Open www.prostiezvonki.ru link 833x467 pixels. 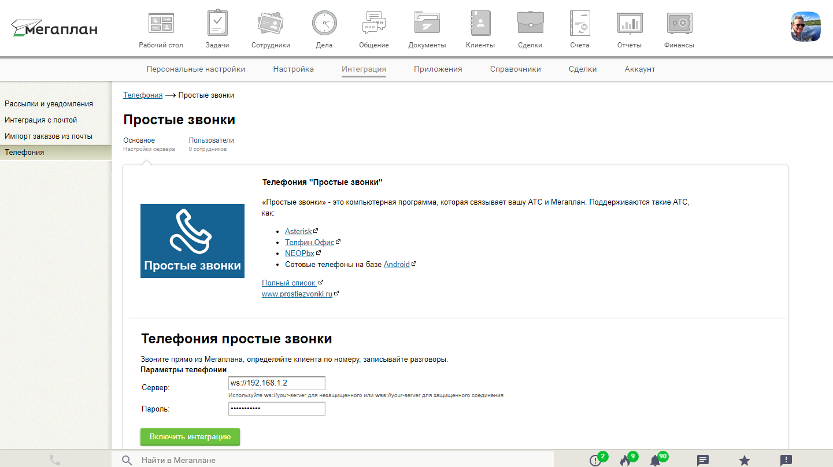tap(297, 294)
